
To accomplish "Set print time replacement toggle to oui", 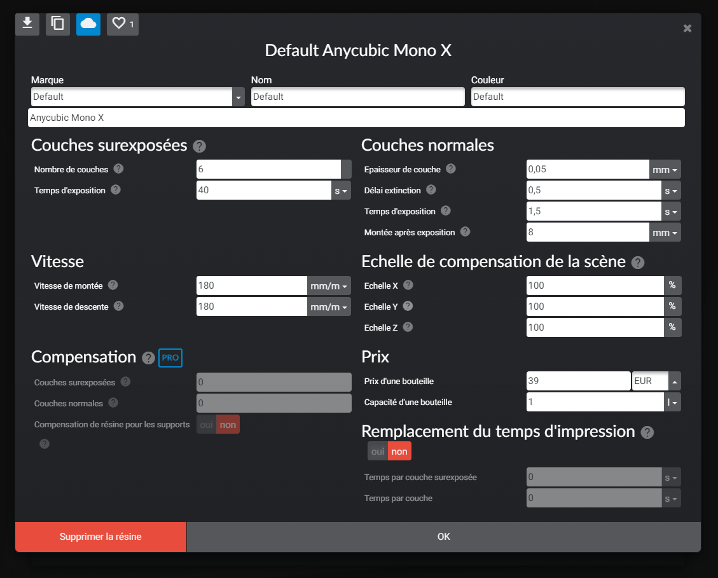I will [378, 451].
